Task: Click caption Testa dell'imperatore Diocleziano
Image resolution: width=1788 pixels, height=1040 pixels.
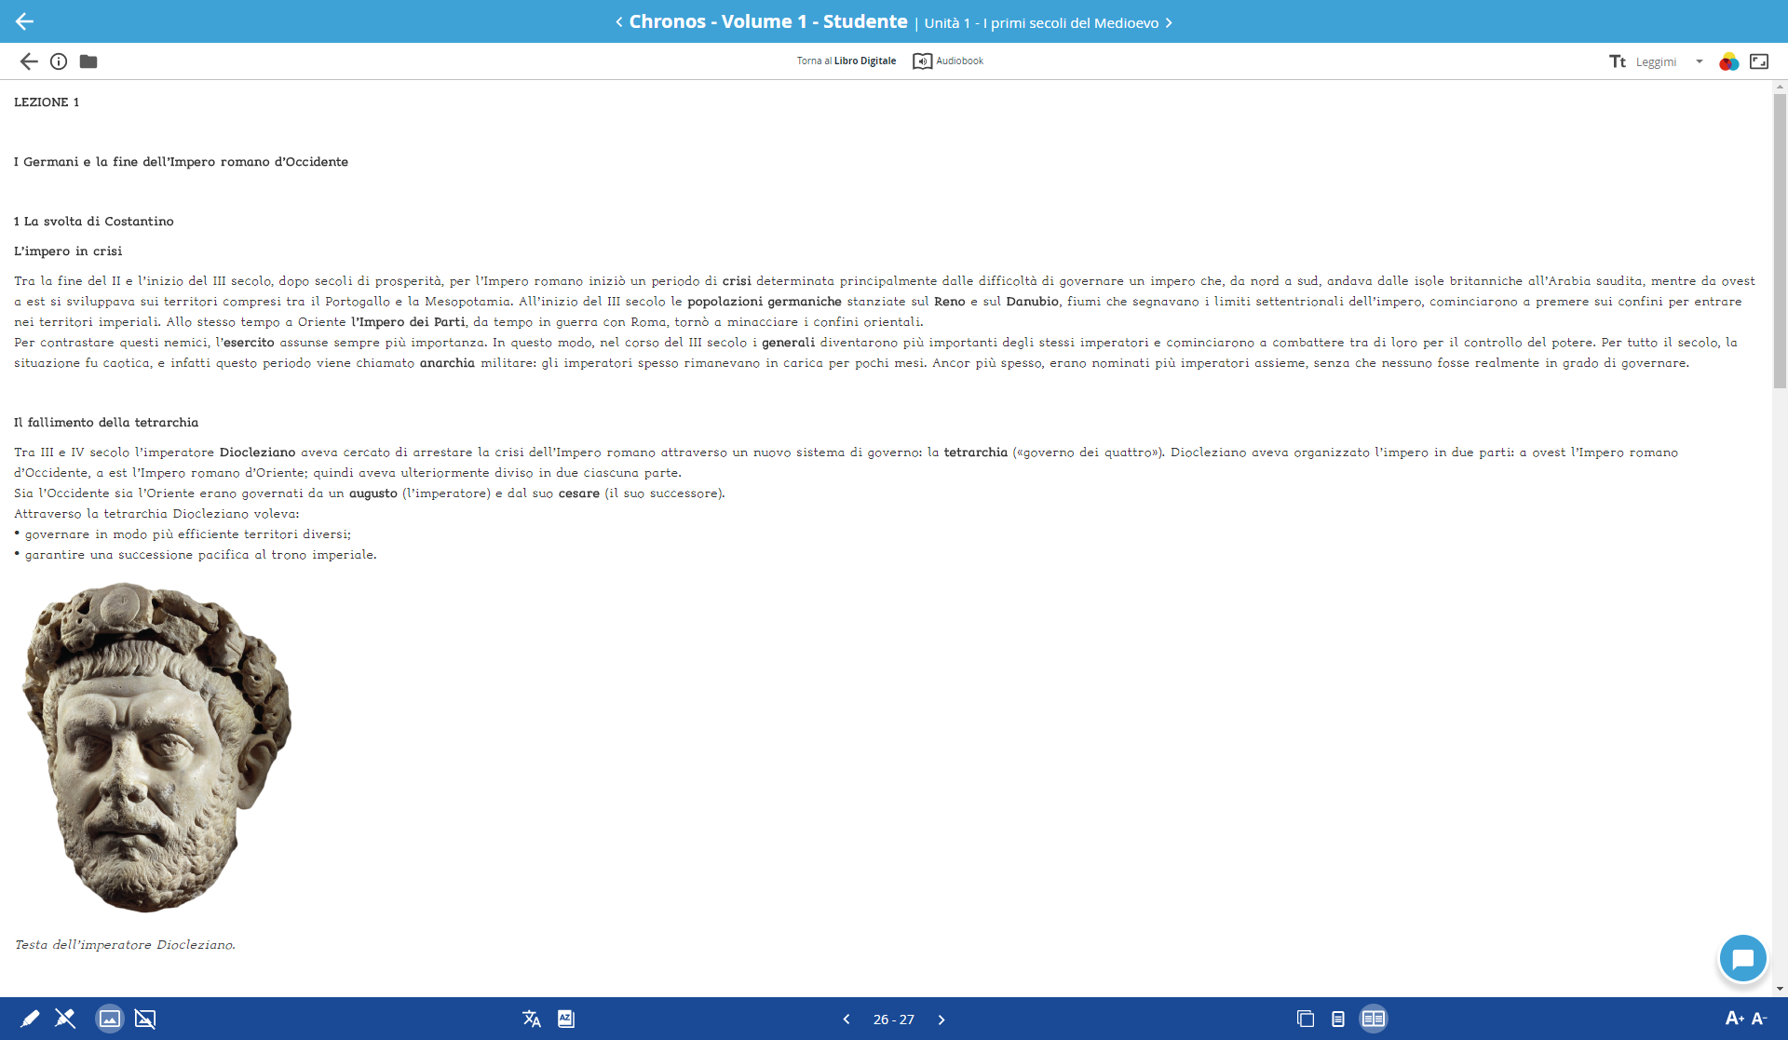Action: [x=125, y=945]
